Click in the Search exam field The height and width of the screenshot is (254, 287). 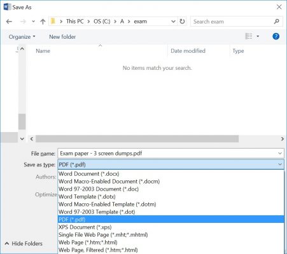tap(232, 22)
